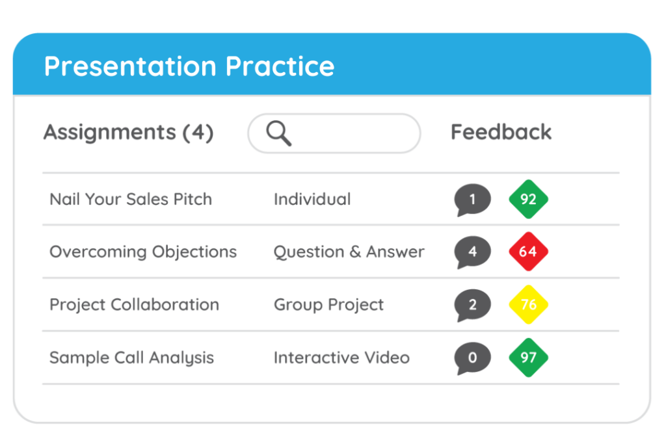The width and height of the screenshot is (666, 444).
Task: Open the Nail Your Sales Pitch assignment
Action: click(131, 200)
